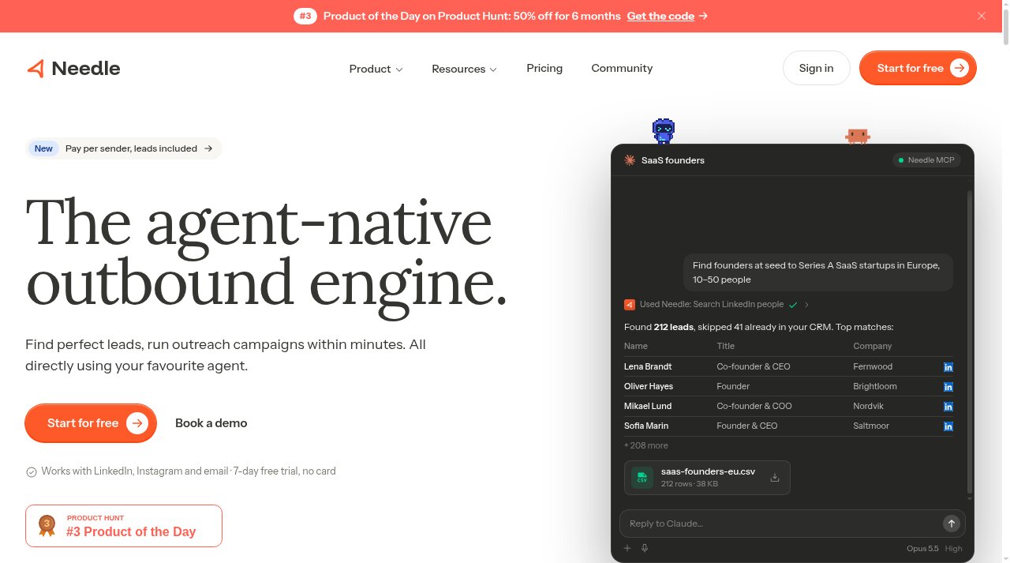Screen dimensions: 1010x563
Task: Click the Needle MCP status badge
Action: click(x=926, y=160)
